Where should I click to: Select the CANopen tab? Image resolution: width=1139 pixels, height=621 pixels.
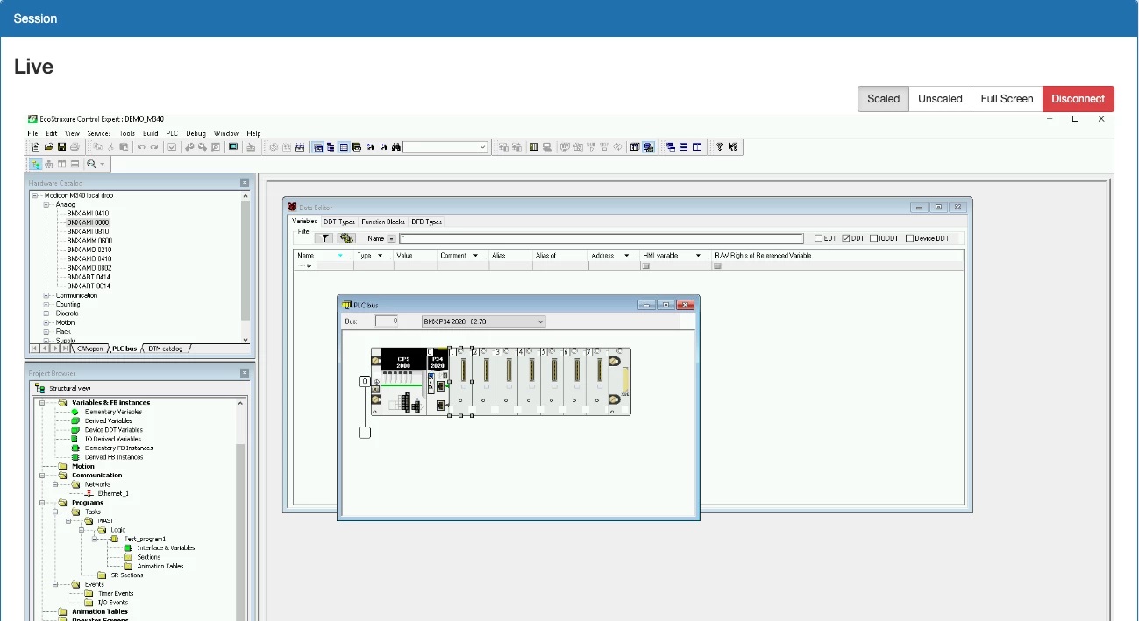pyautogui.click(x=90, y=349)
